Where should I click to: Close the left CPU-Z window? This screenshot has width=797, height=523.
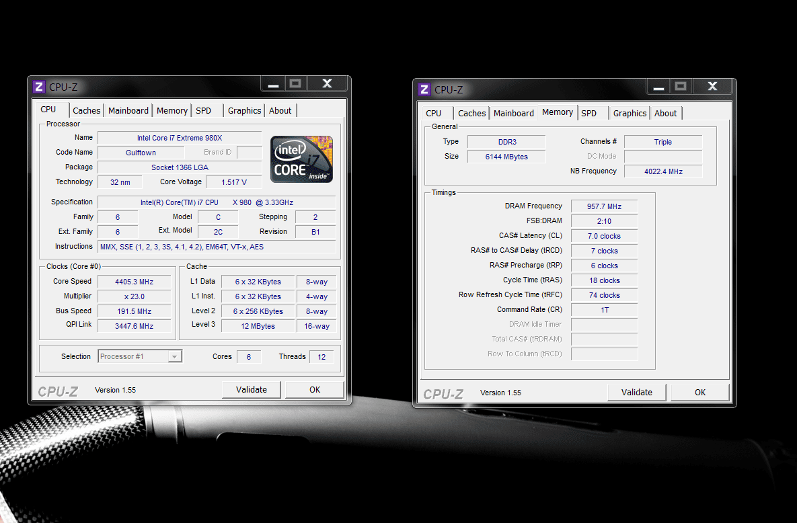pos(328,84)
